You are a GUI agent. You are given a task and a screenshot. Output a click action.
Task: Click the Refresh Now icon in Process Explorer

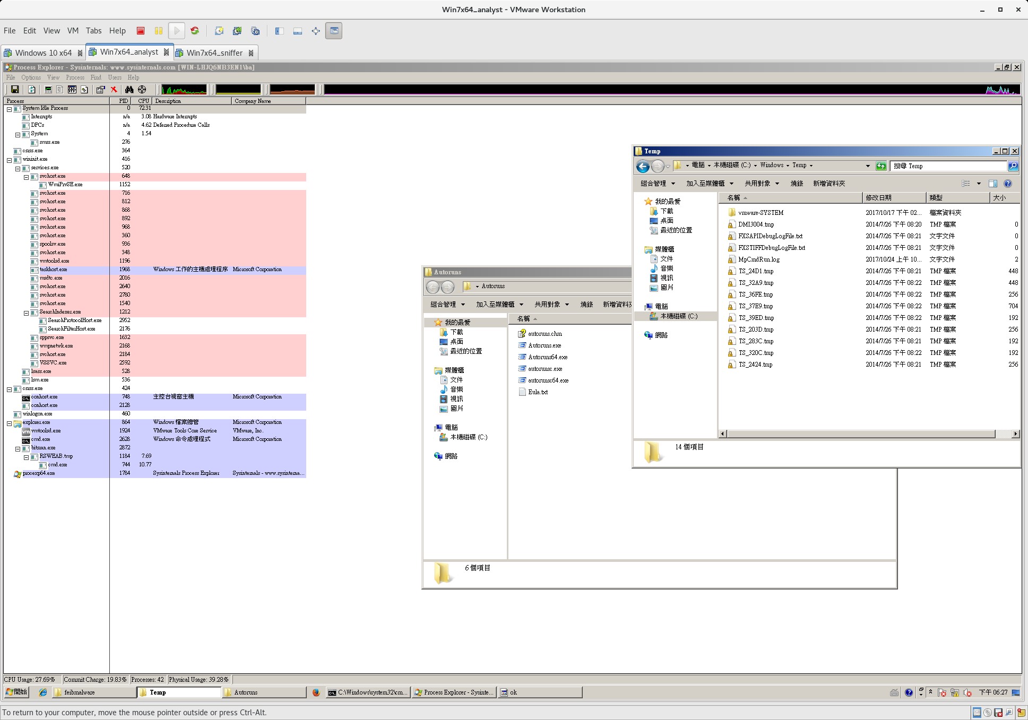[32, 90]
